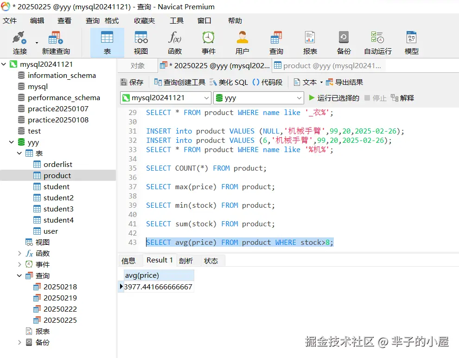Click the 用户 (User) toolbar icon

tap(242, 43)
